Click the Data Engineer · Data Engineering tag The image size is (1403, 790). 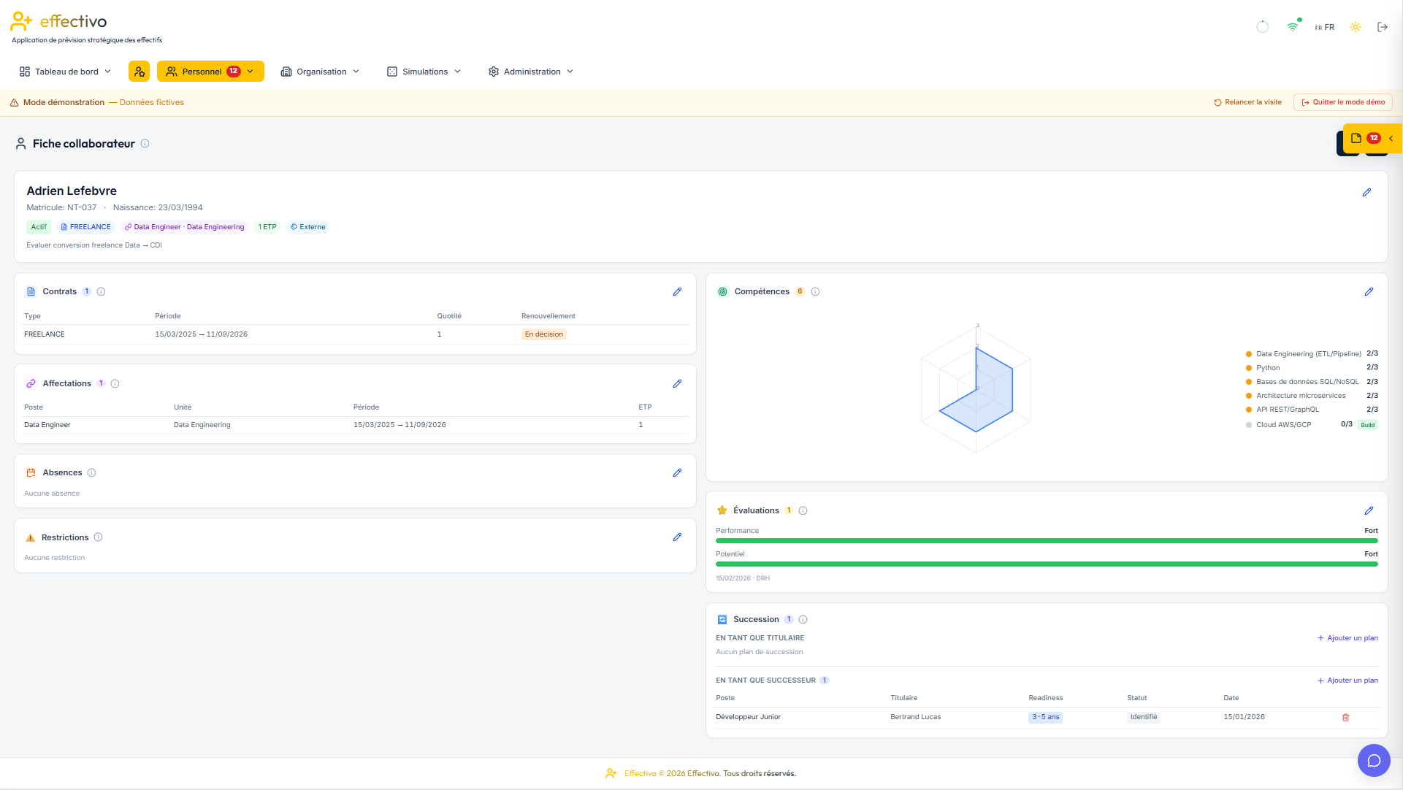click(185, 227)
